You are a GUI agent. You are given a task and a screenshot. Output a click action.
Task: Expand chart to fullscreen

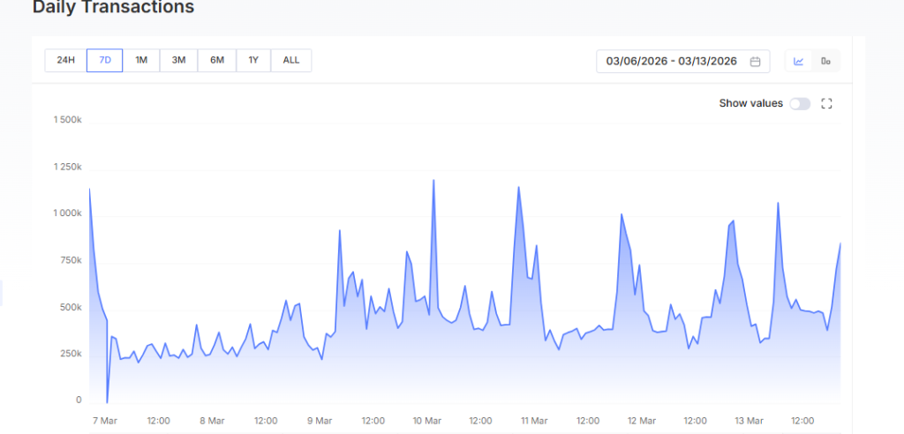pyautogui.click(x=827, y=103)
